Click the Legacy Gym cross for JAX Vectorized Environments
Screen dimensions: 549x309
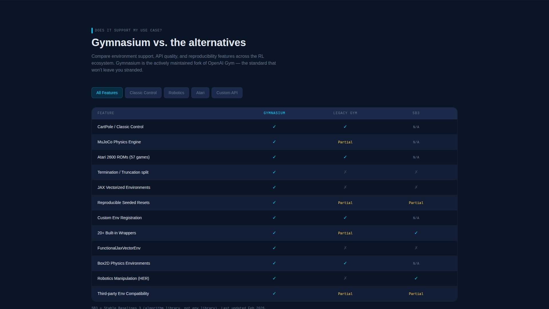point(345,187)
